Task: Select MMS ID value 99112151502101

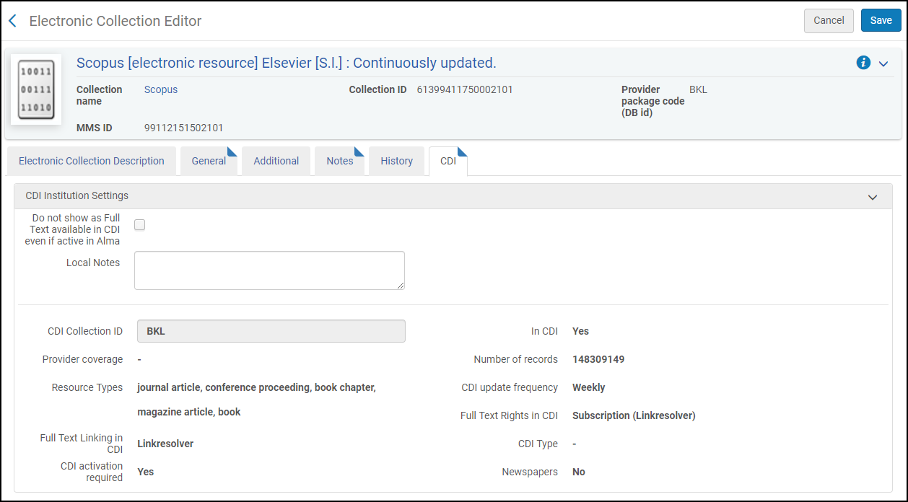Action: (184, 128)
